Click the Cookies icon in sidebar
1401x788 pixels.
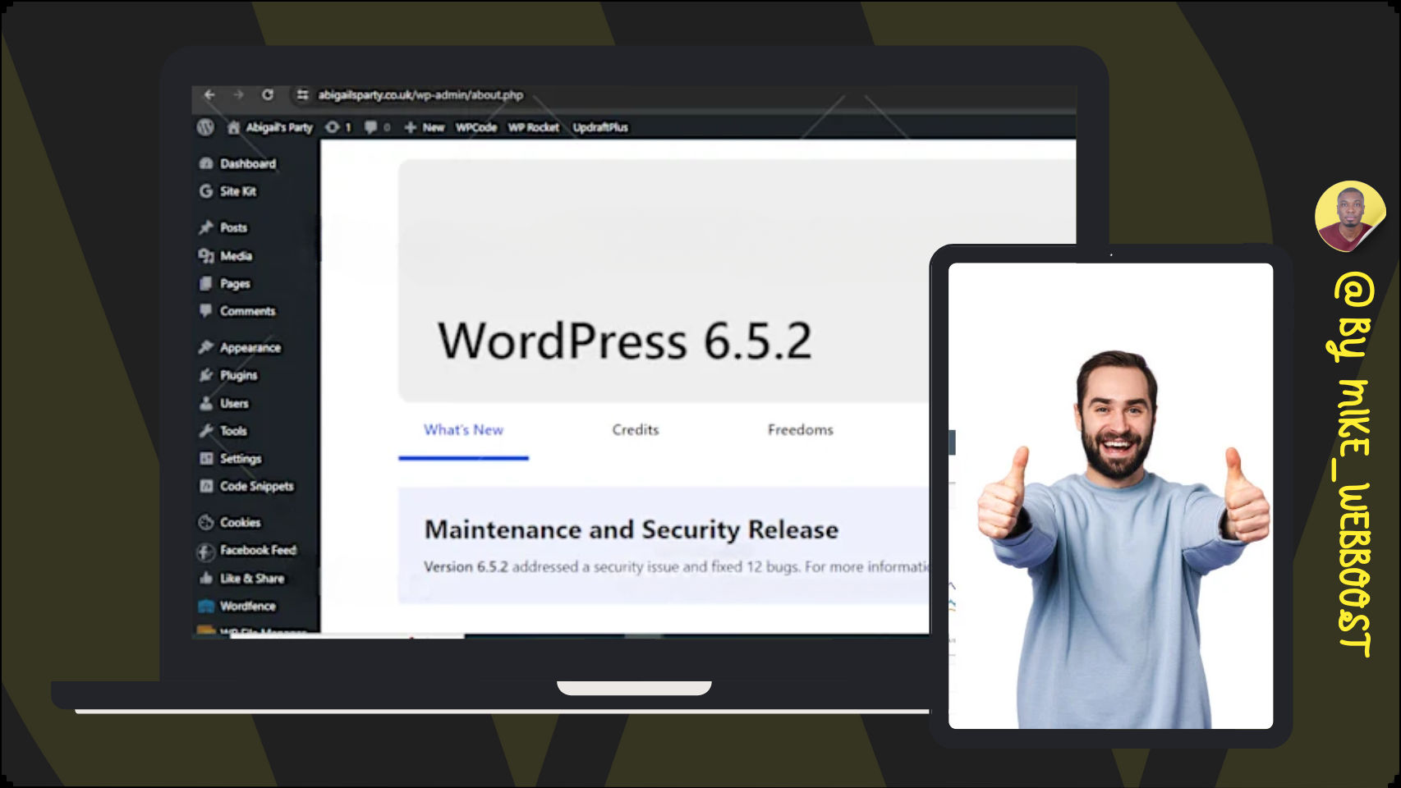206,522
